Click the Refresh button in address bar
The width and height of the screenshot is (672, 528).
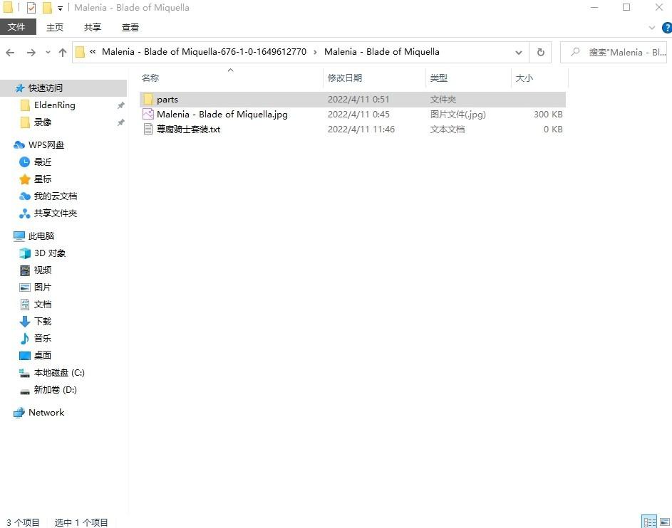(540, 52)
